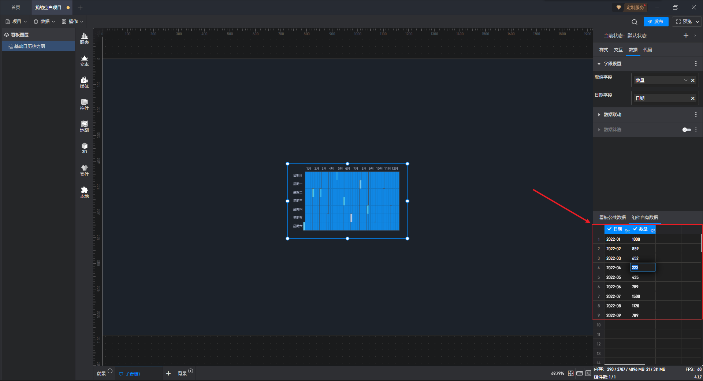Open the 文本 text components panel
Image resolution: width=703 pixels, height=381 pixels.
pos(84,60)
